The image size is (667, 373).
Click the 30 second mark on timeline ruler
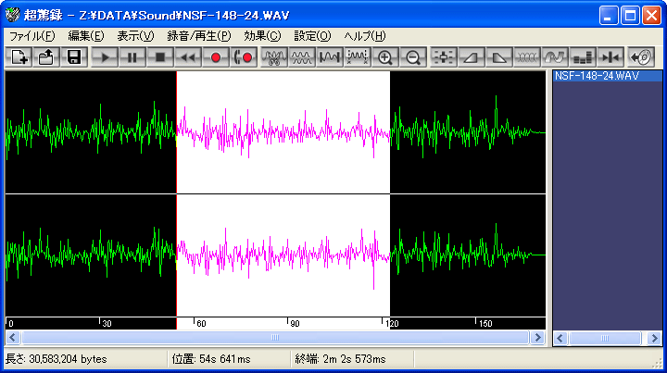(105, 323)
